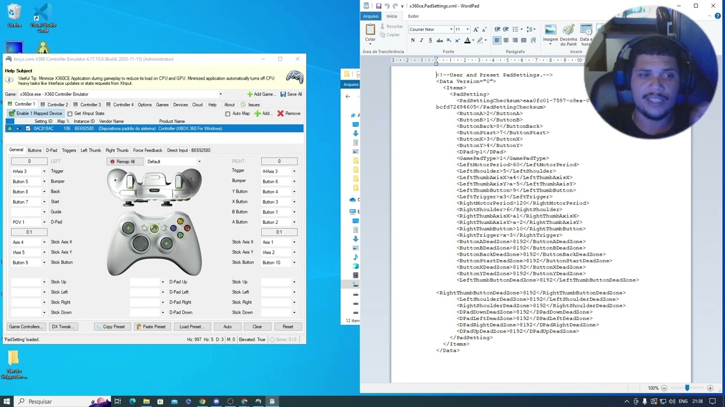Viewport: 725px width, 407px height.
Task: Switch to the Controller 2 tab
Action: click(54, 105)
